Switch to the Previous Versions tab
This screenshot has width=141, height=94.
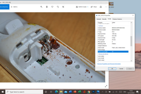[x=117, y=19]
